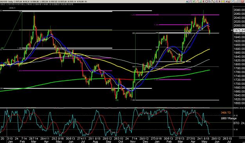Click the 1640.00 price axis label
This screenshot has height=143, width=245.
point(239,95)
